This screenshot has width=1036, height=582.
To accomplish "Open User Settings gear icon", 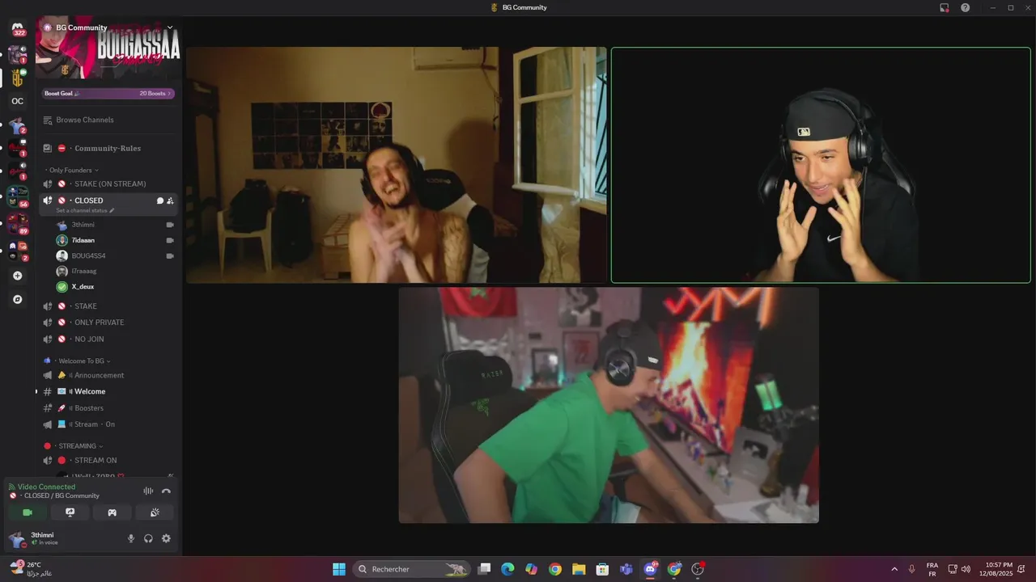I will pos(166,538).
